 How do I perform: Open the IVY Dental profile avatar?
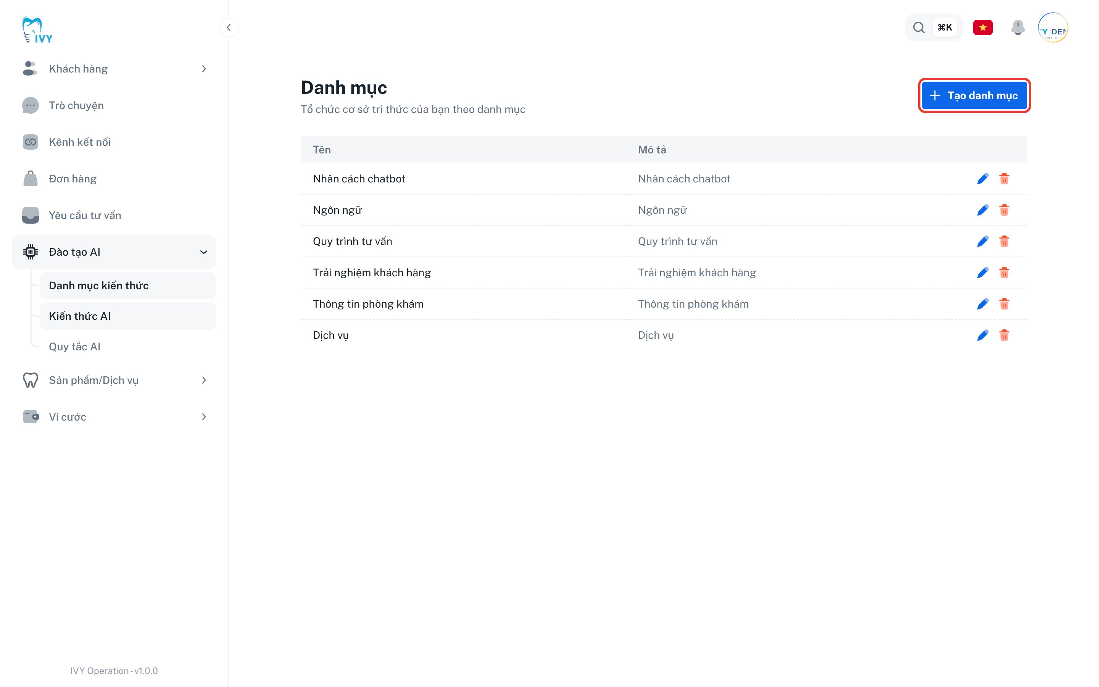[x=1053, y=28]
